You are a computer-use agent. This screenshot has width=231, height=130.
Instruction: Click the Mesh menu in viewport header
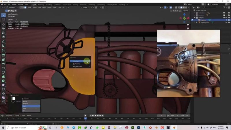[44, 7]
